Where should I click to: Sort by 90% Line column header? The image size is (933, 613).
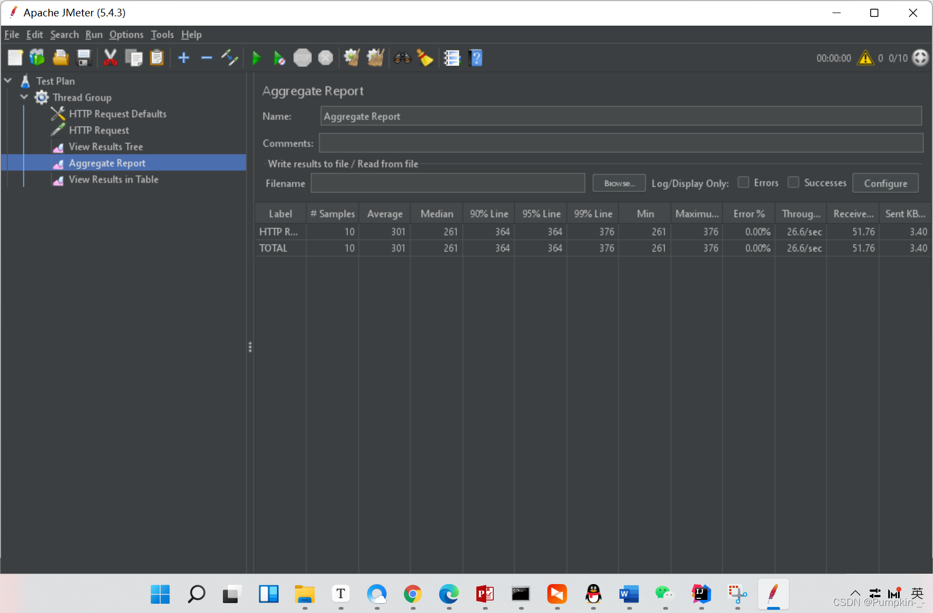489,213
